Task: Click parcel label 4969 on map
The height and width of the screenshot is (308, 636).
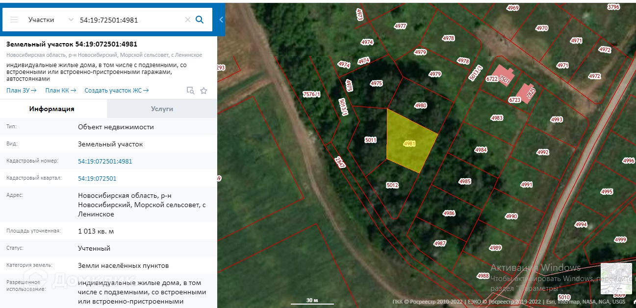Action: pos(513,8)
